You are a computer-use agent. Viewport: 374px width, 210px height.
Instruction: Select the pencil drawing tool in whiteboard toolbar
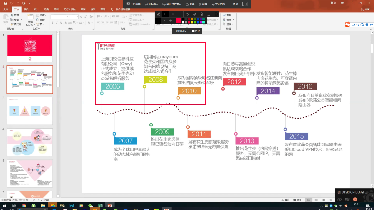coord(159,14)
